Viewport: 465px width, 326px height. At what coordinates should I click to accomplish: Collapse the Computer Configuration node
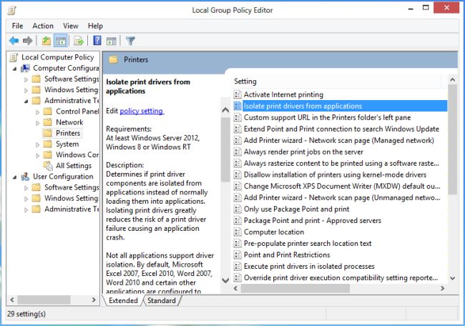[15, 69]
